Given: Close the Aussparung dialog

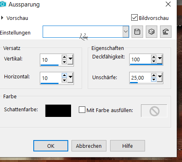Looking at the screenshot, I should [x=168, y=4].
